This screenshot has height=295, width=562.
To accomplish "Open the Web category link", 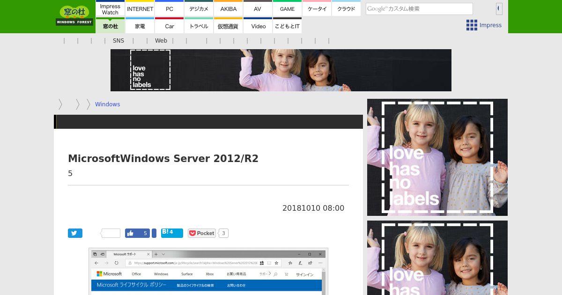I will (161, 41).
